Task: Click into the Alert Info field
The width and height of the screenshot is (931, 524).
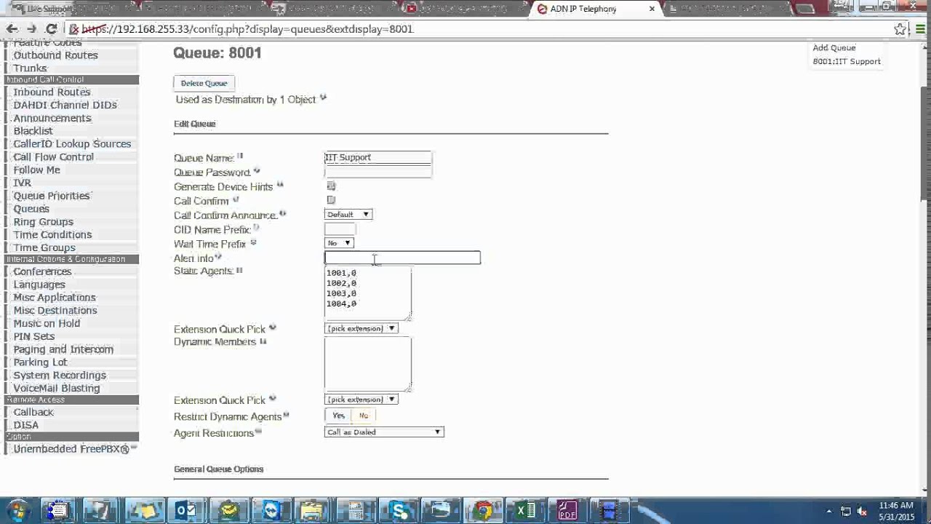Action: tap(402, 258)
